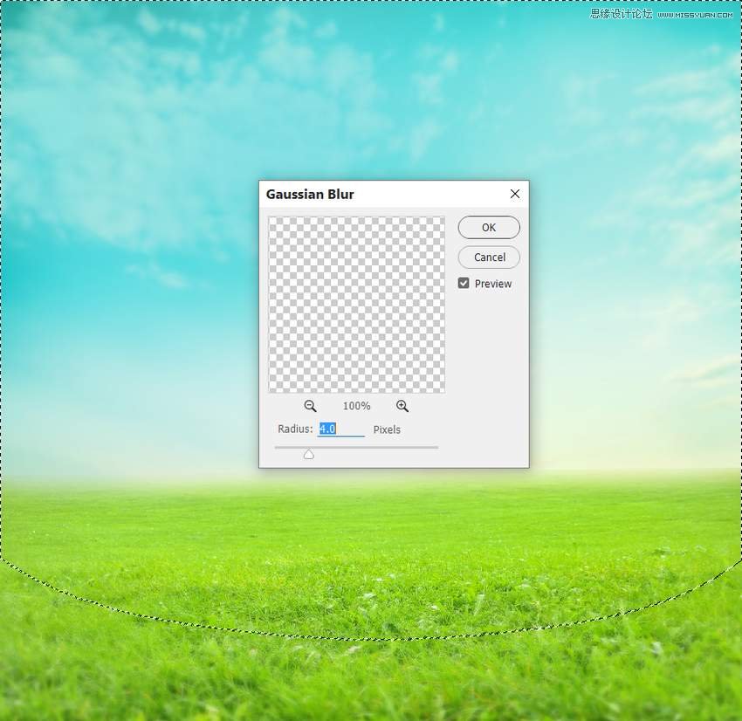
Task: Click the cloudy sky on the canvas
Action: 131,131
